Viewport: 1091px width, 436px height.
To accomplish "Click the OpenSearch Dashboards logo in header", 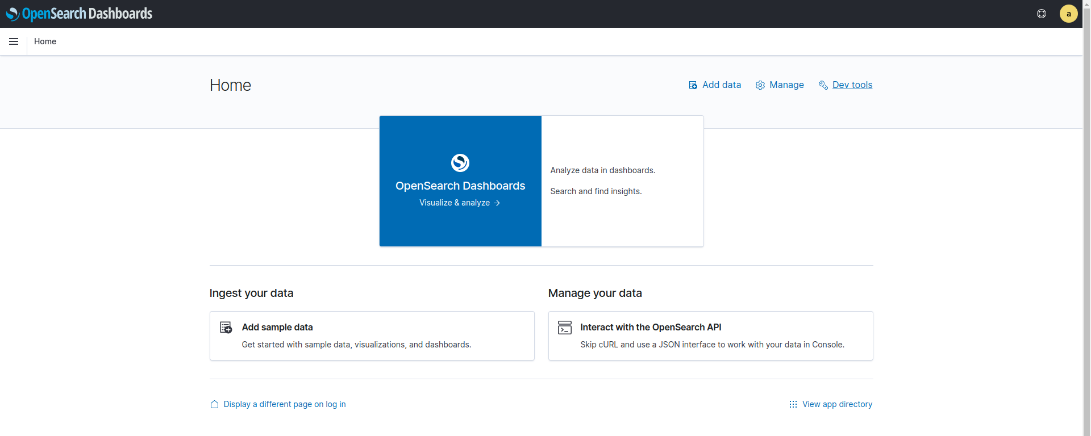I will [x=79, y=14].
